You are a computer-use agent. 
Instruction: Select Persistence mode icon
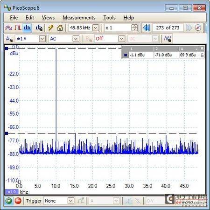18,28
